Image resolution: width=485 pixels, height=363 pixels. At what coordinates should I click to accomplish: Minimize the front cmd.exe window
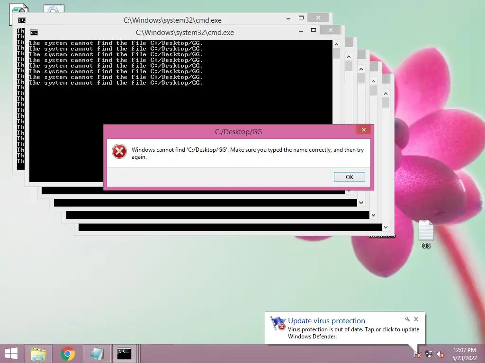pos(301,31)
